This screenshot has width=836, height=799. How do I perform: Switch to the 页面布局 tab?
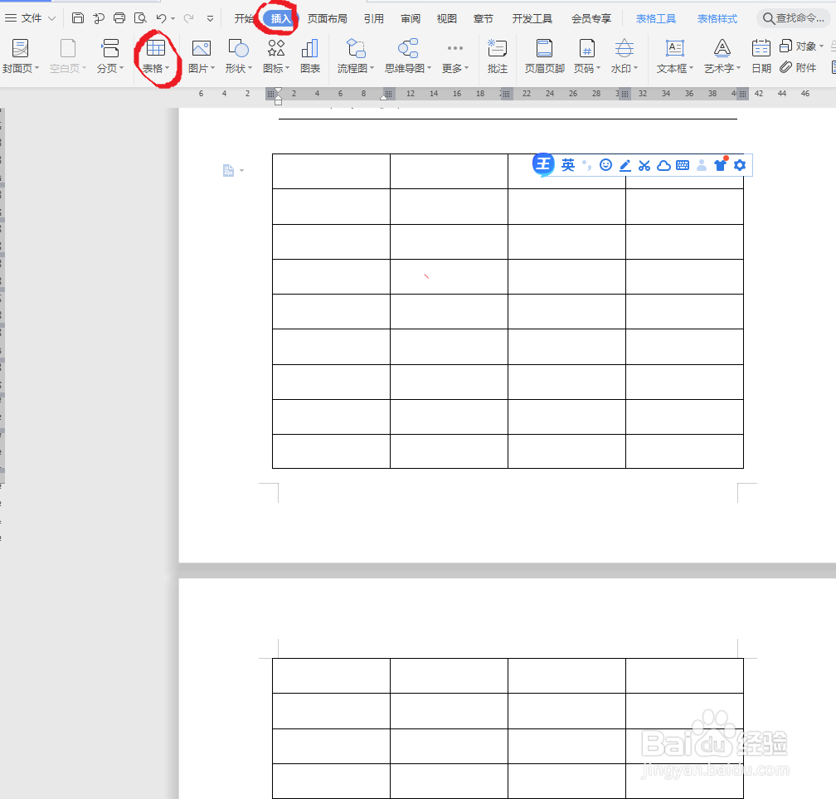click(x=328, y=18)
